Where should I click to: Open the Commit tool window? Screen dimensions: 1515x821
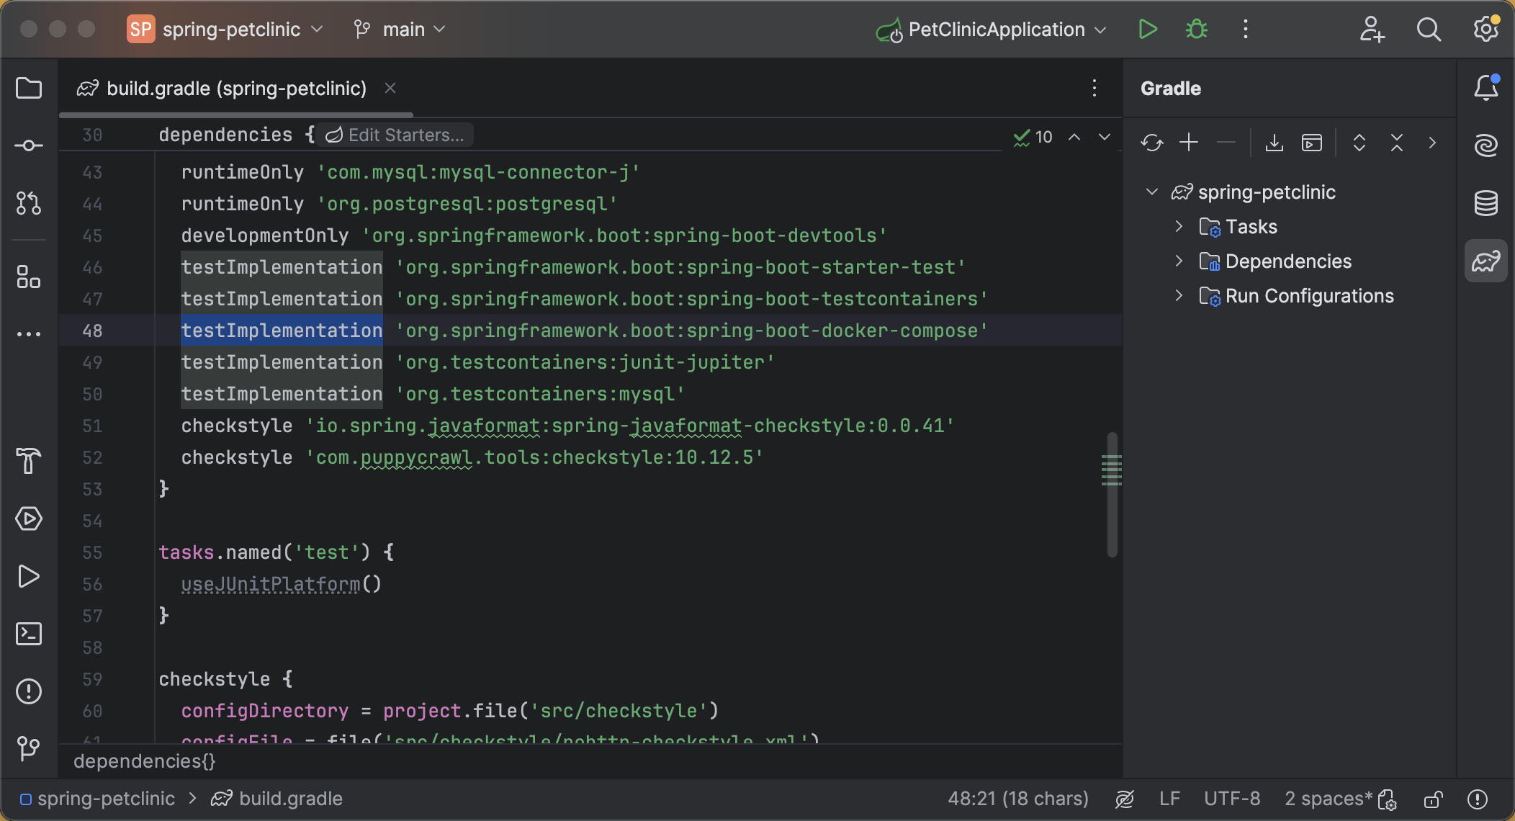pos(29,144)
